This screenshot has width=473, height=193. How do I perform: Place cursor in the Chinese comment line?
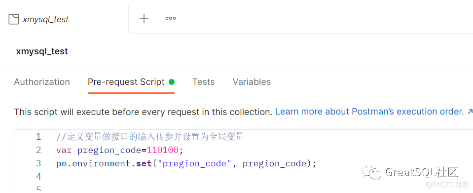point(150,137)
